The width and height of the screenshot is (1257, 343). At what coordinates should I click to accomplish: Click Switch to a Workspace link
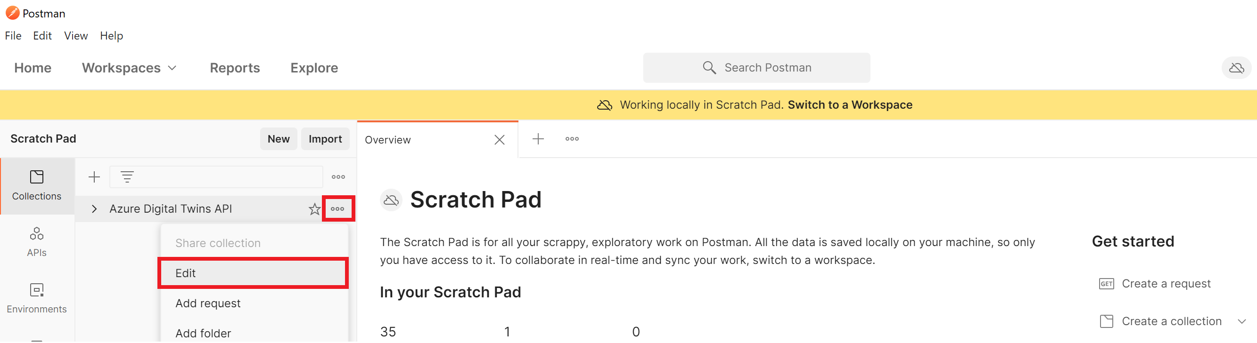click(850, 105)
